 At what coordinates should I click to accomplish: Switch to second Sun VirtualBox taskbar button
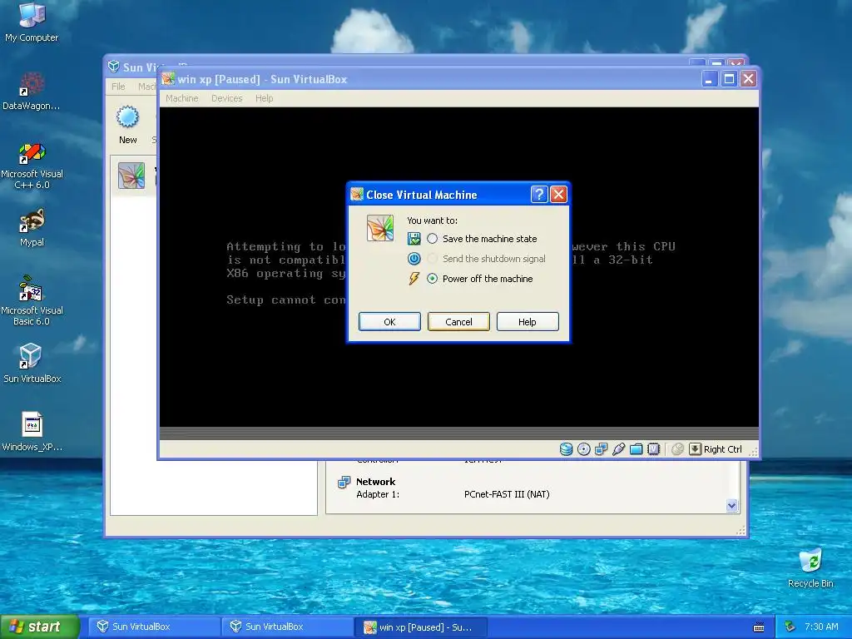click(288, 627)
